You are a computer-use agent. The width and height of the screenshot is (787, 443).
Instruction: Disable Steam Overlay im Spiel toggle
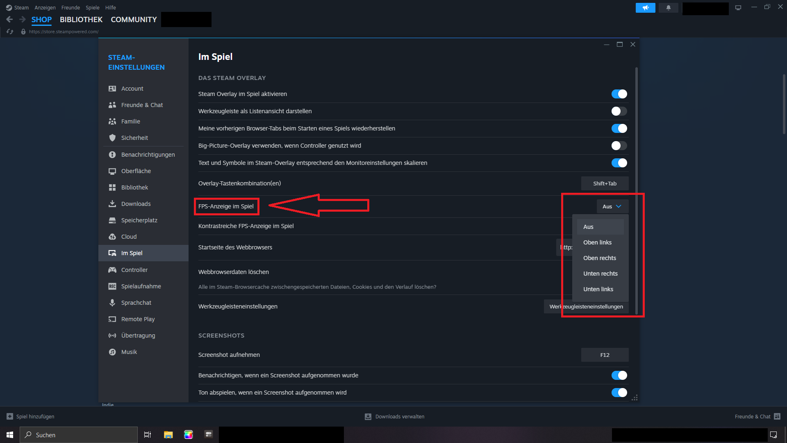[x=619, y=94]
